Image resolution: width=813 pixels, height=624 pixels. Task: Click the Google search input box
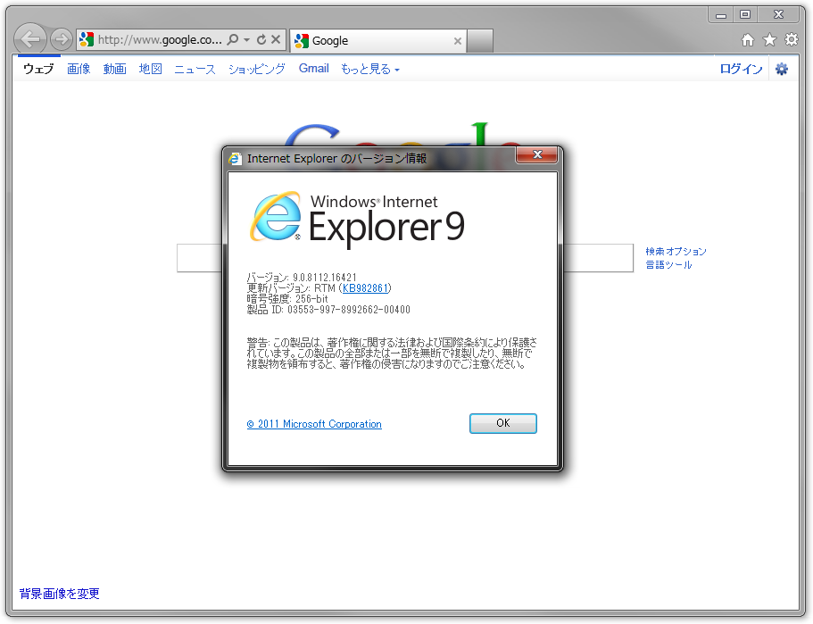click(x=404, y=258)
